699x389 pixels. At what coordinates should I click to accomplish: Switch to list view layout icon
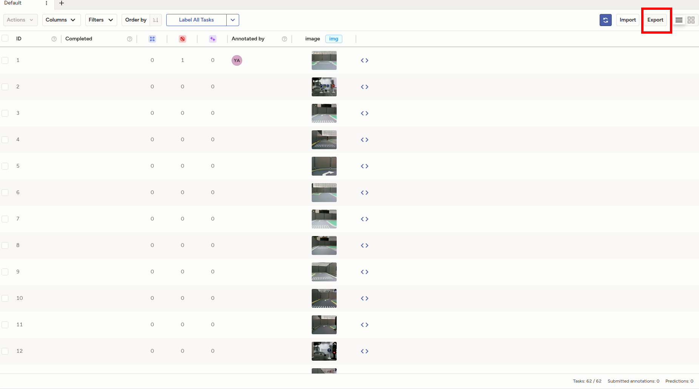pyautogui.click(x=679, y=20)
